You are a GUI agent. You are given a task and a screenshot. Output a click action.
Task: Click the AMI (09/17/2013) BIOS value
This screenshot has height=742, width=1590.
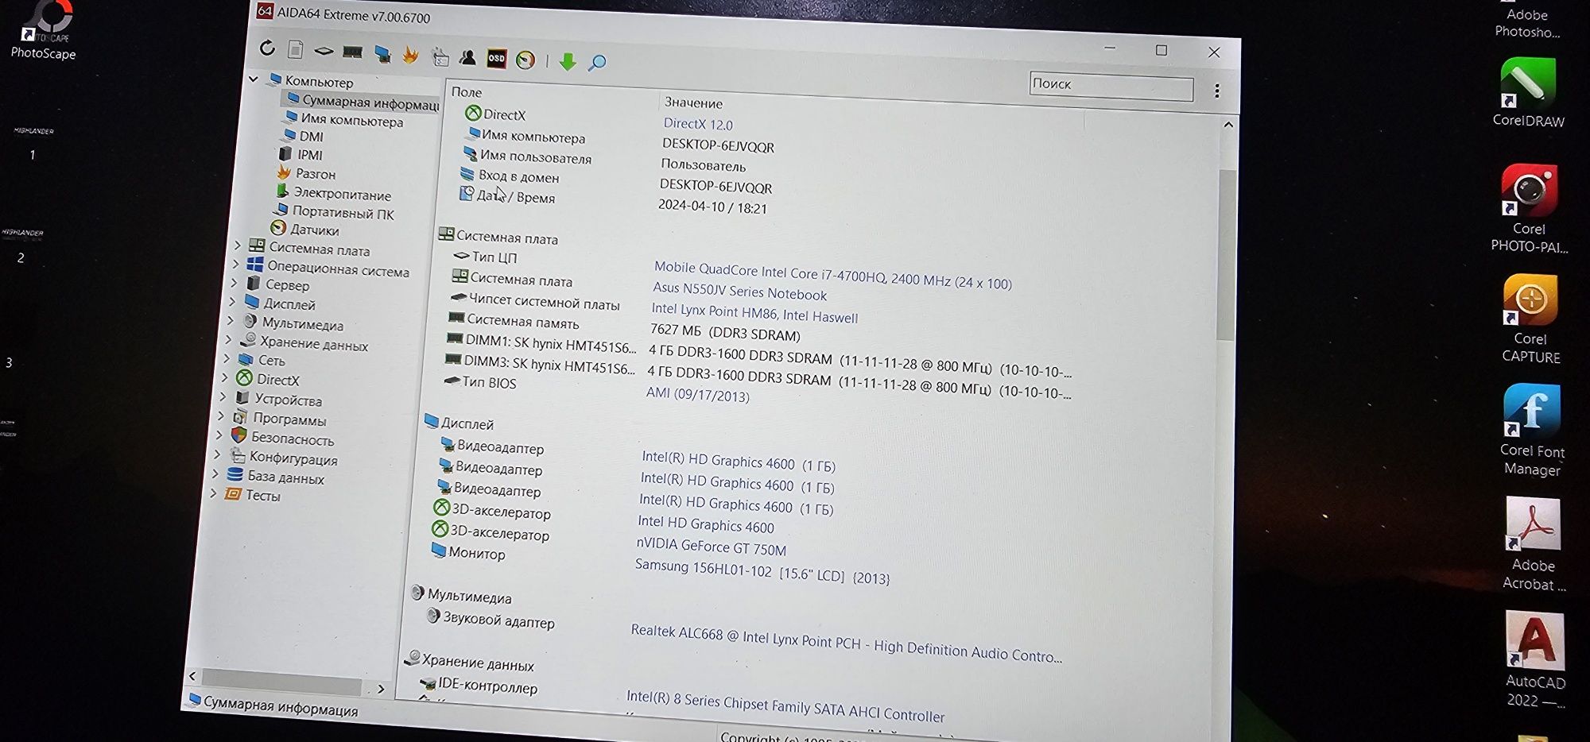click(698, 394)
